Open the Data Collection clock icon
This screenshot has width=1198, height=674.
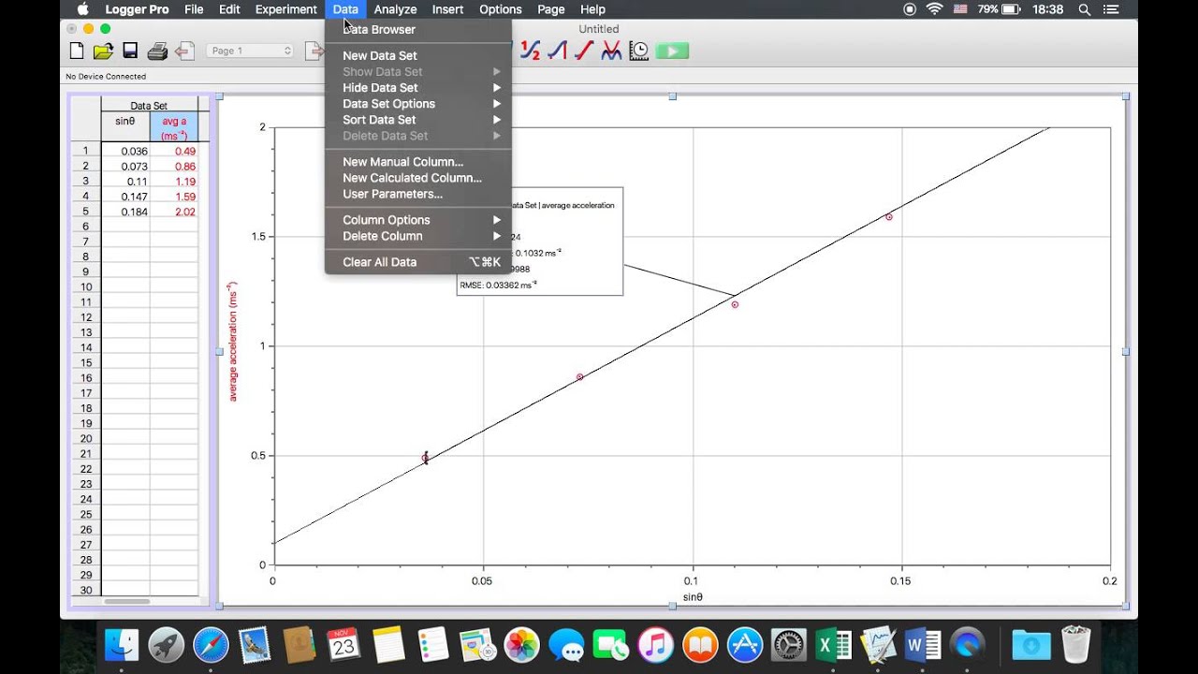click(x=639, y=51)
